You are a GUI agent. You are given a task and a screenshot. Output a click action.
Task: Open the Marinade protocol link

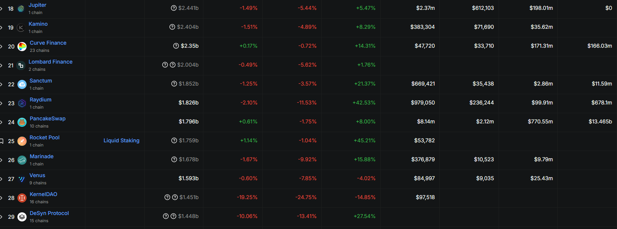point(42,156)
